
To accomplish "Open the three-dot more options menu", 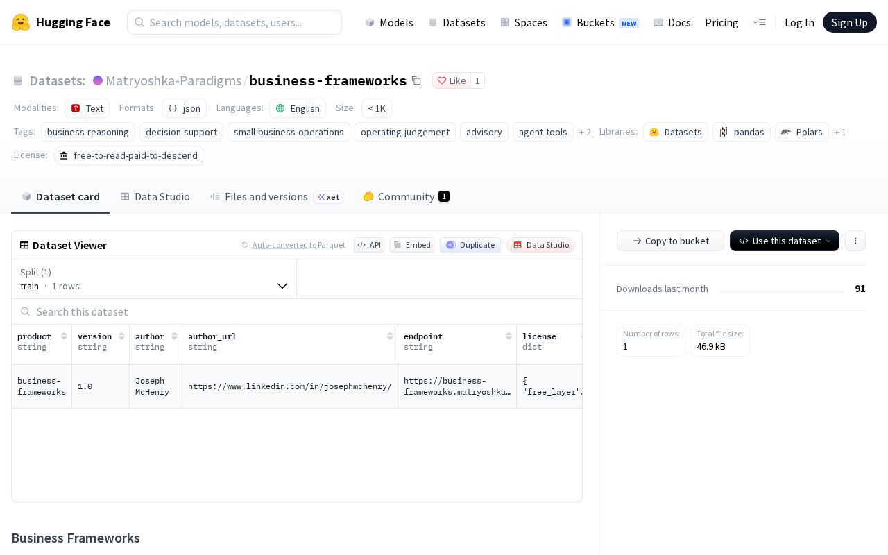I will click(x=855, y=241).
